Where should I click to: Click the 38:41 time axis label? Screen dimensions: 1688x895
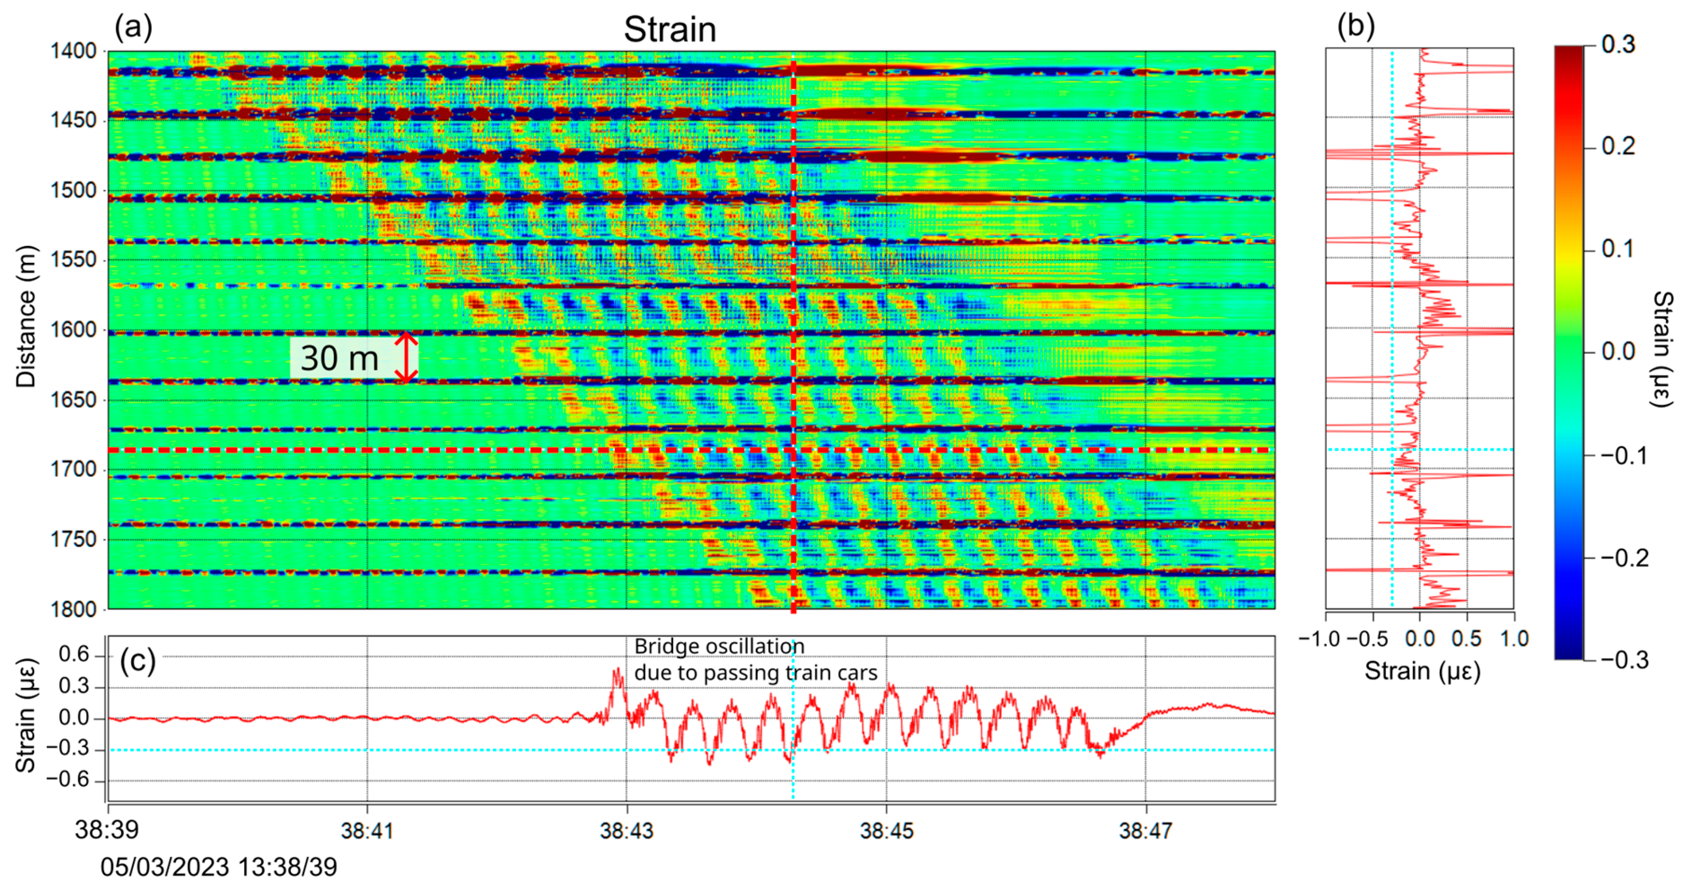367,831
